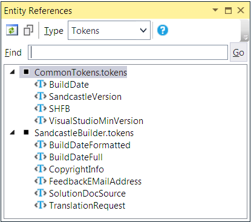Select the BuildDateFormatted token

point(90,145)
